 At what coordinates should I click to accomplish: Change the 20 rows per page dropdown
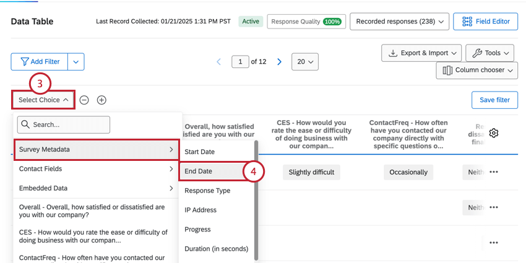point(304,62)
